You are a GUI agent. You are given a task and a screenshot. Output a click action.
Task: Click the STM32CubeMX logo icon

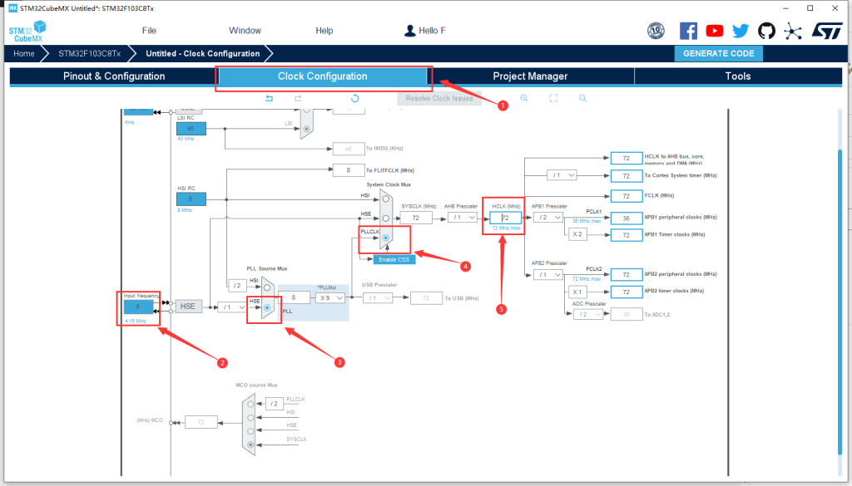click(27, 31)
